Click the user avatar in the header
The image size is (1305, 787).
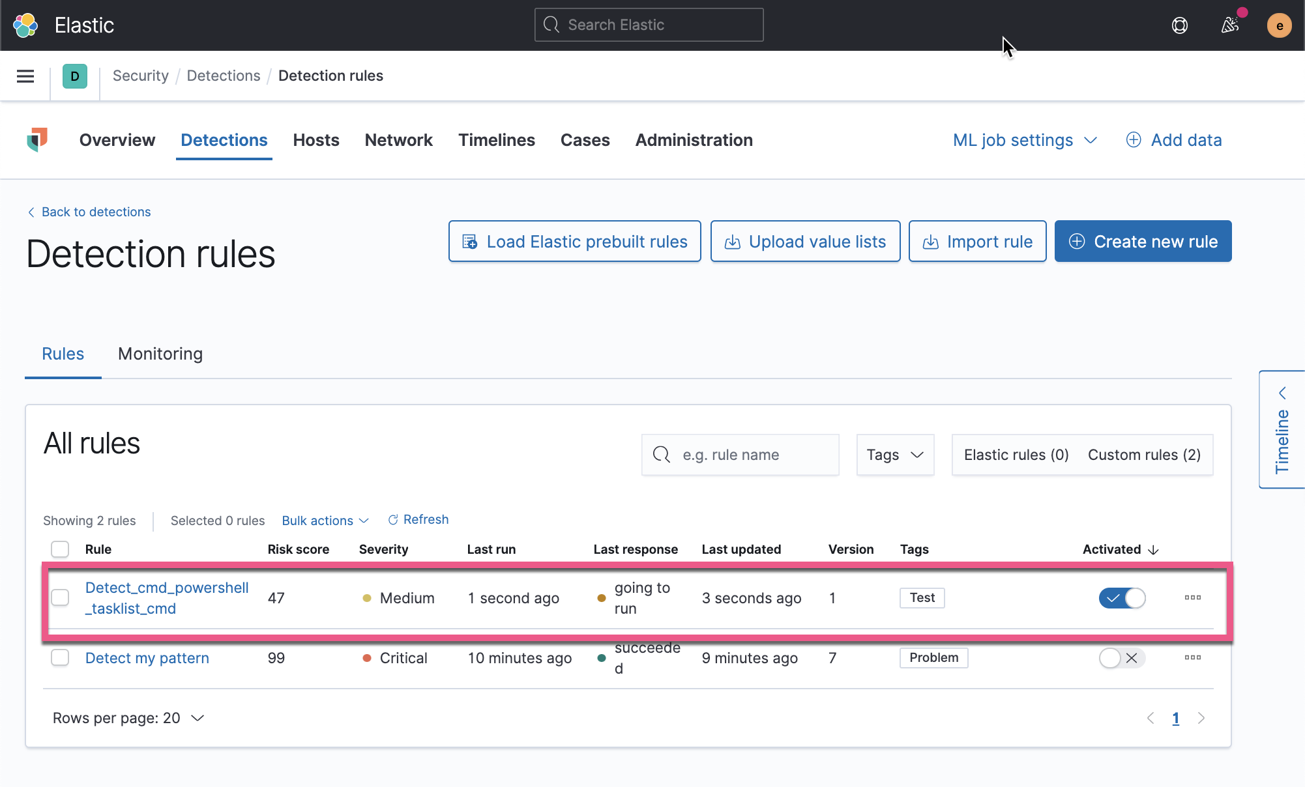(x=1279, y=25)
